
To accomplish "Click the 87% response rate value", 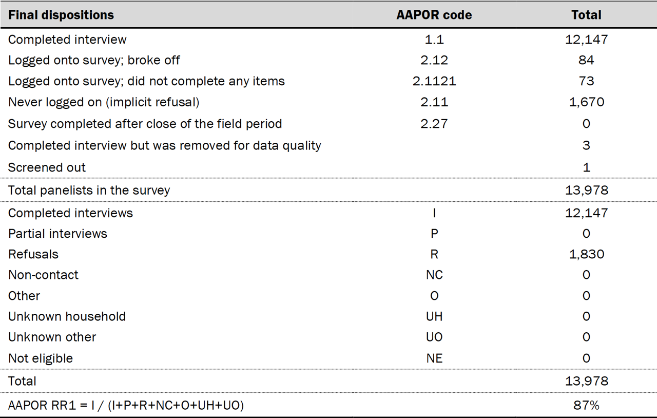I will click(x=586, y=405).
